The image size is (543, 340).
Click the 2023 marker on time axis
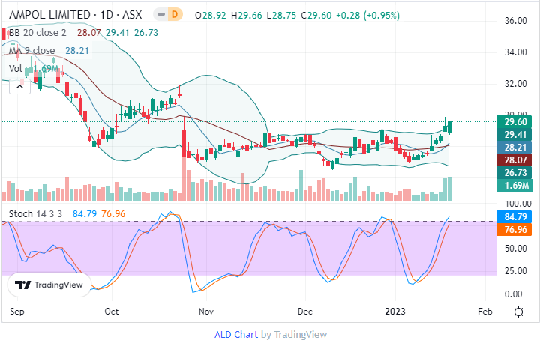[x=395, y=310]
